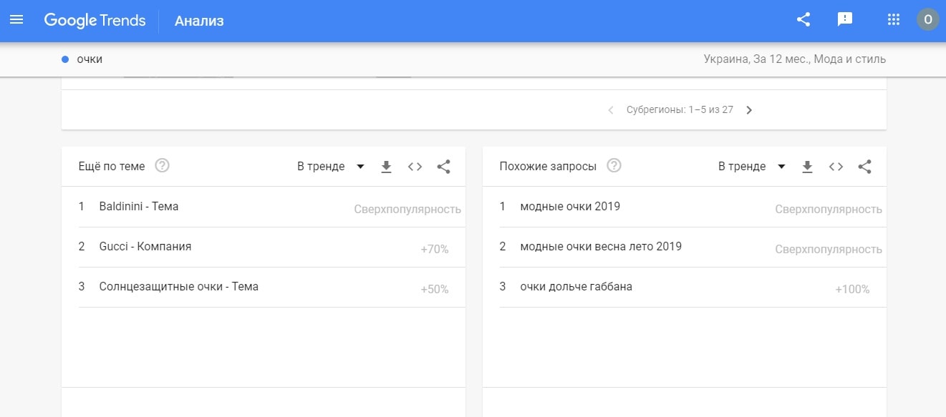
Task: Open query модные очки 2019
Action: click(570, 206)
